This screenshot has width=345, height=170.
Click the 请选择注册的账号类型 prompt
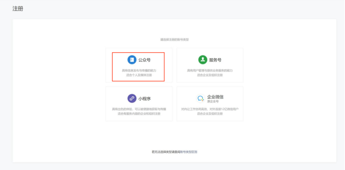point(174,40)
